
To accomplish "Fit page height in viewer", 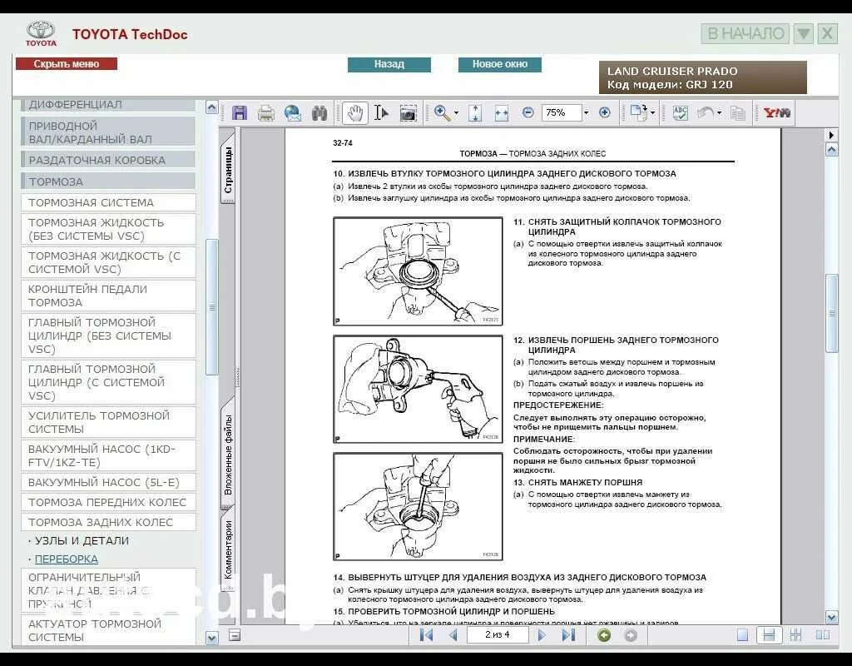I will pyautogui.click(x=475, y=113).
